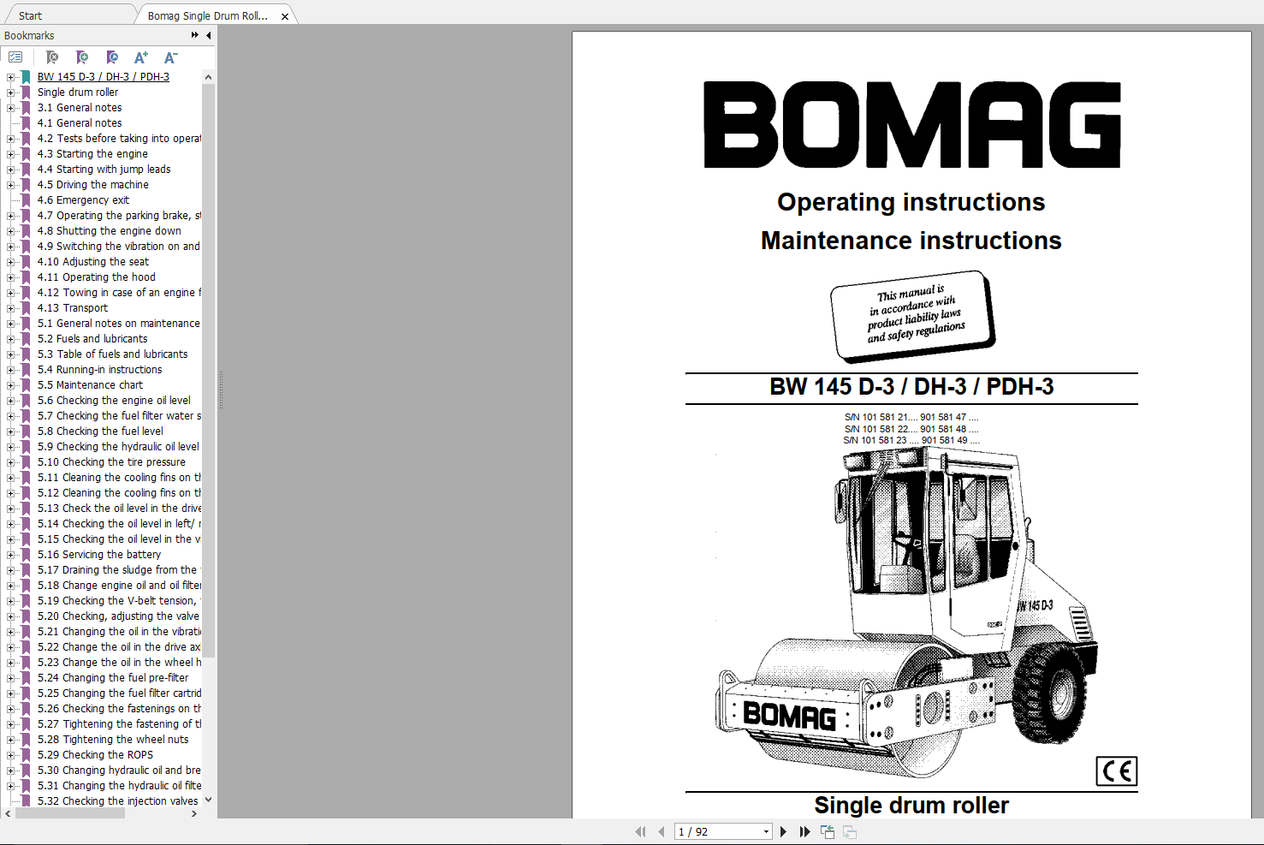Screen dimensions: 1264x845
Task: Close the Bomag Single Drum Roll tab
Action: pos(285,16)
